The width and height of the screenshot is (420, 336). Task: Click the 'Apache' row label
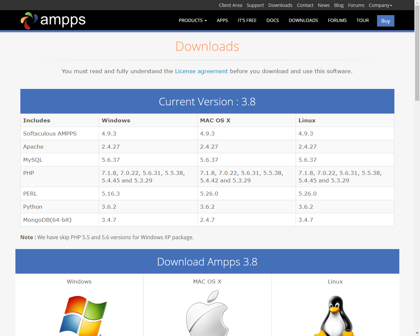click(33, 147)
